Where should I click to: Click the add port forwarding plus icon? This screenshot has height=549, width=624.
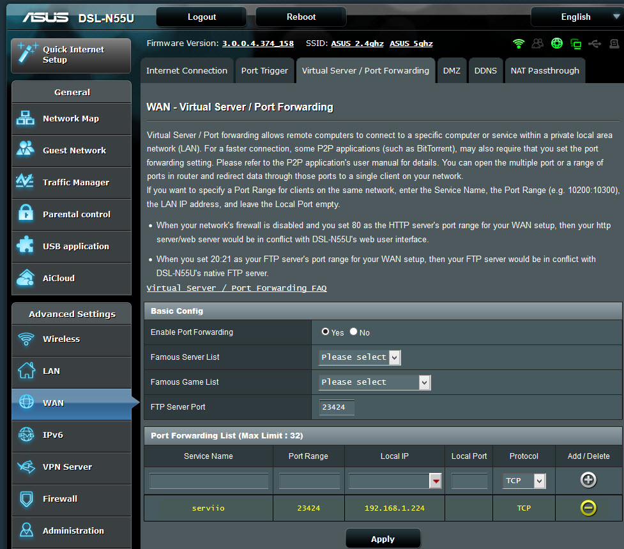tap(588, 481)
